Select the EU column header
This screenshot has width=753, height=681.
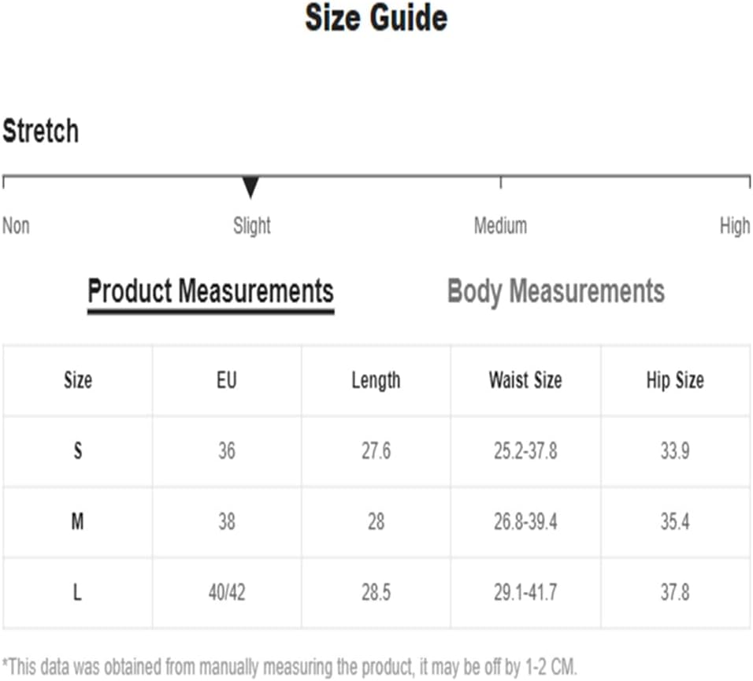[x=227, y=380]
